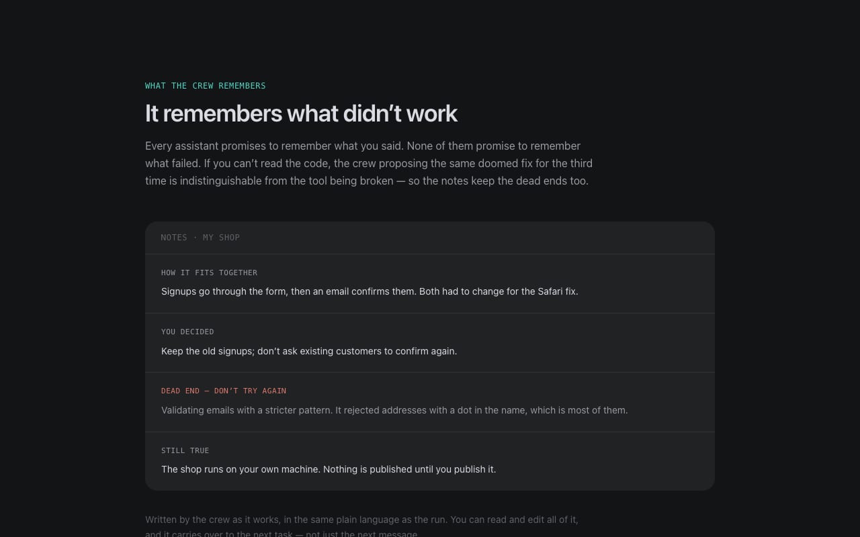Click the phrase 'until you publish it'
The image size is (860, 537).
pos(455,469)
